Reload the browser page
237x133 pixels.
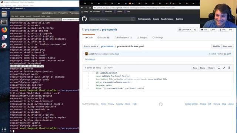coord(90,7)
